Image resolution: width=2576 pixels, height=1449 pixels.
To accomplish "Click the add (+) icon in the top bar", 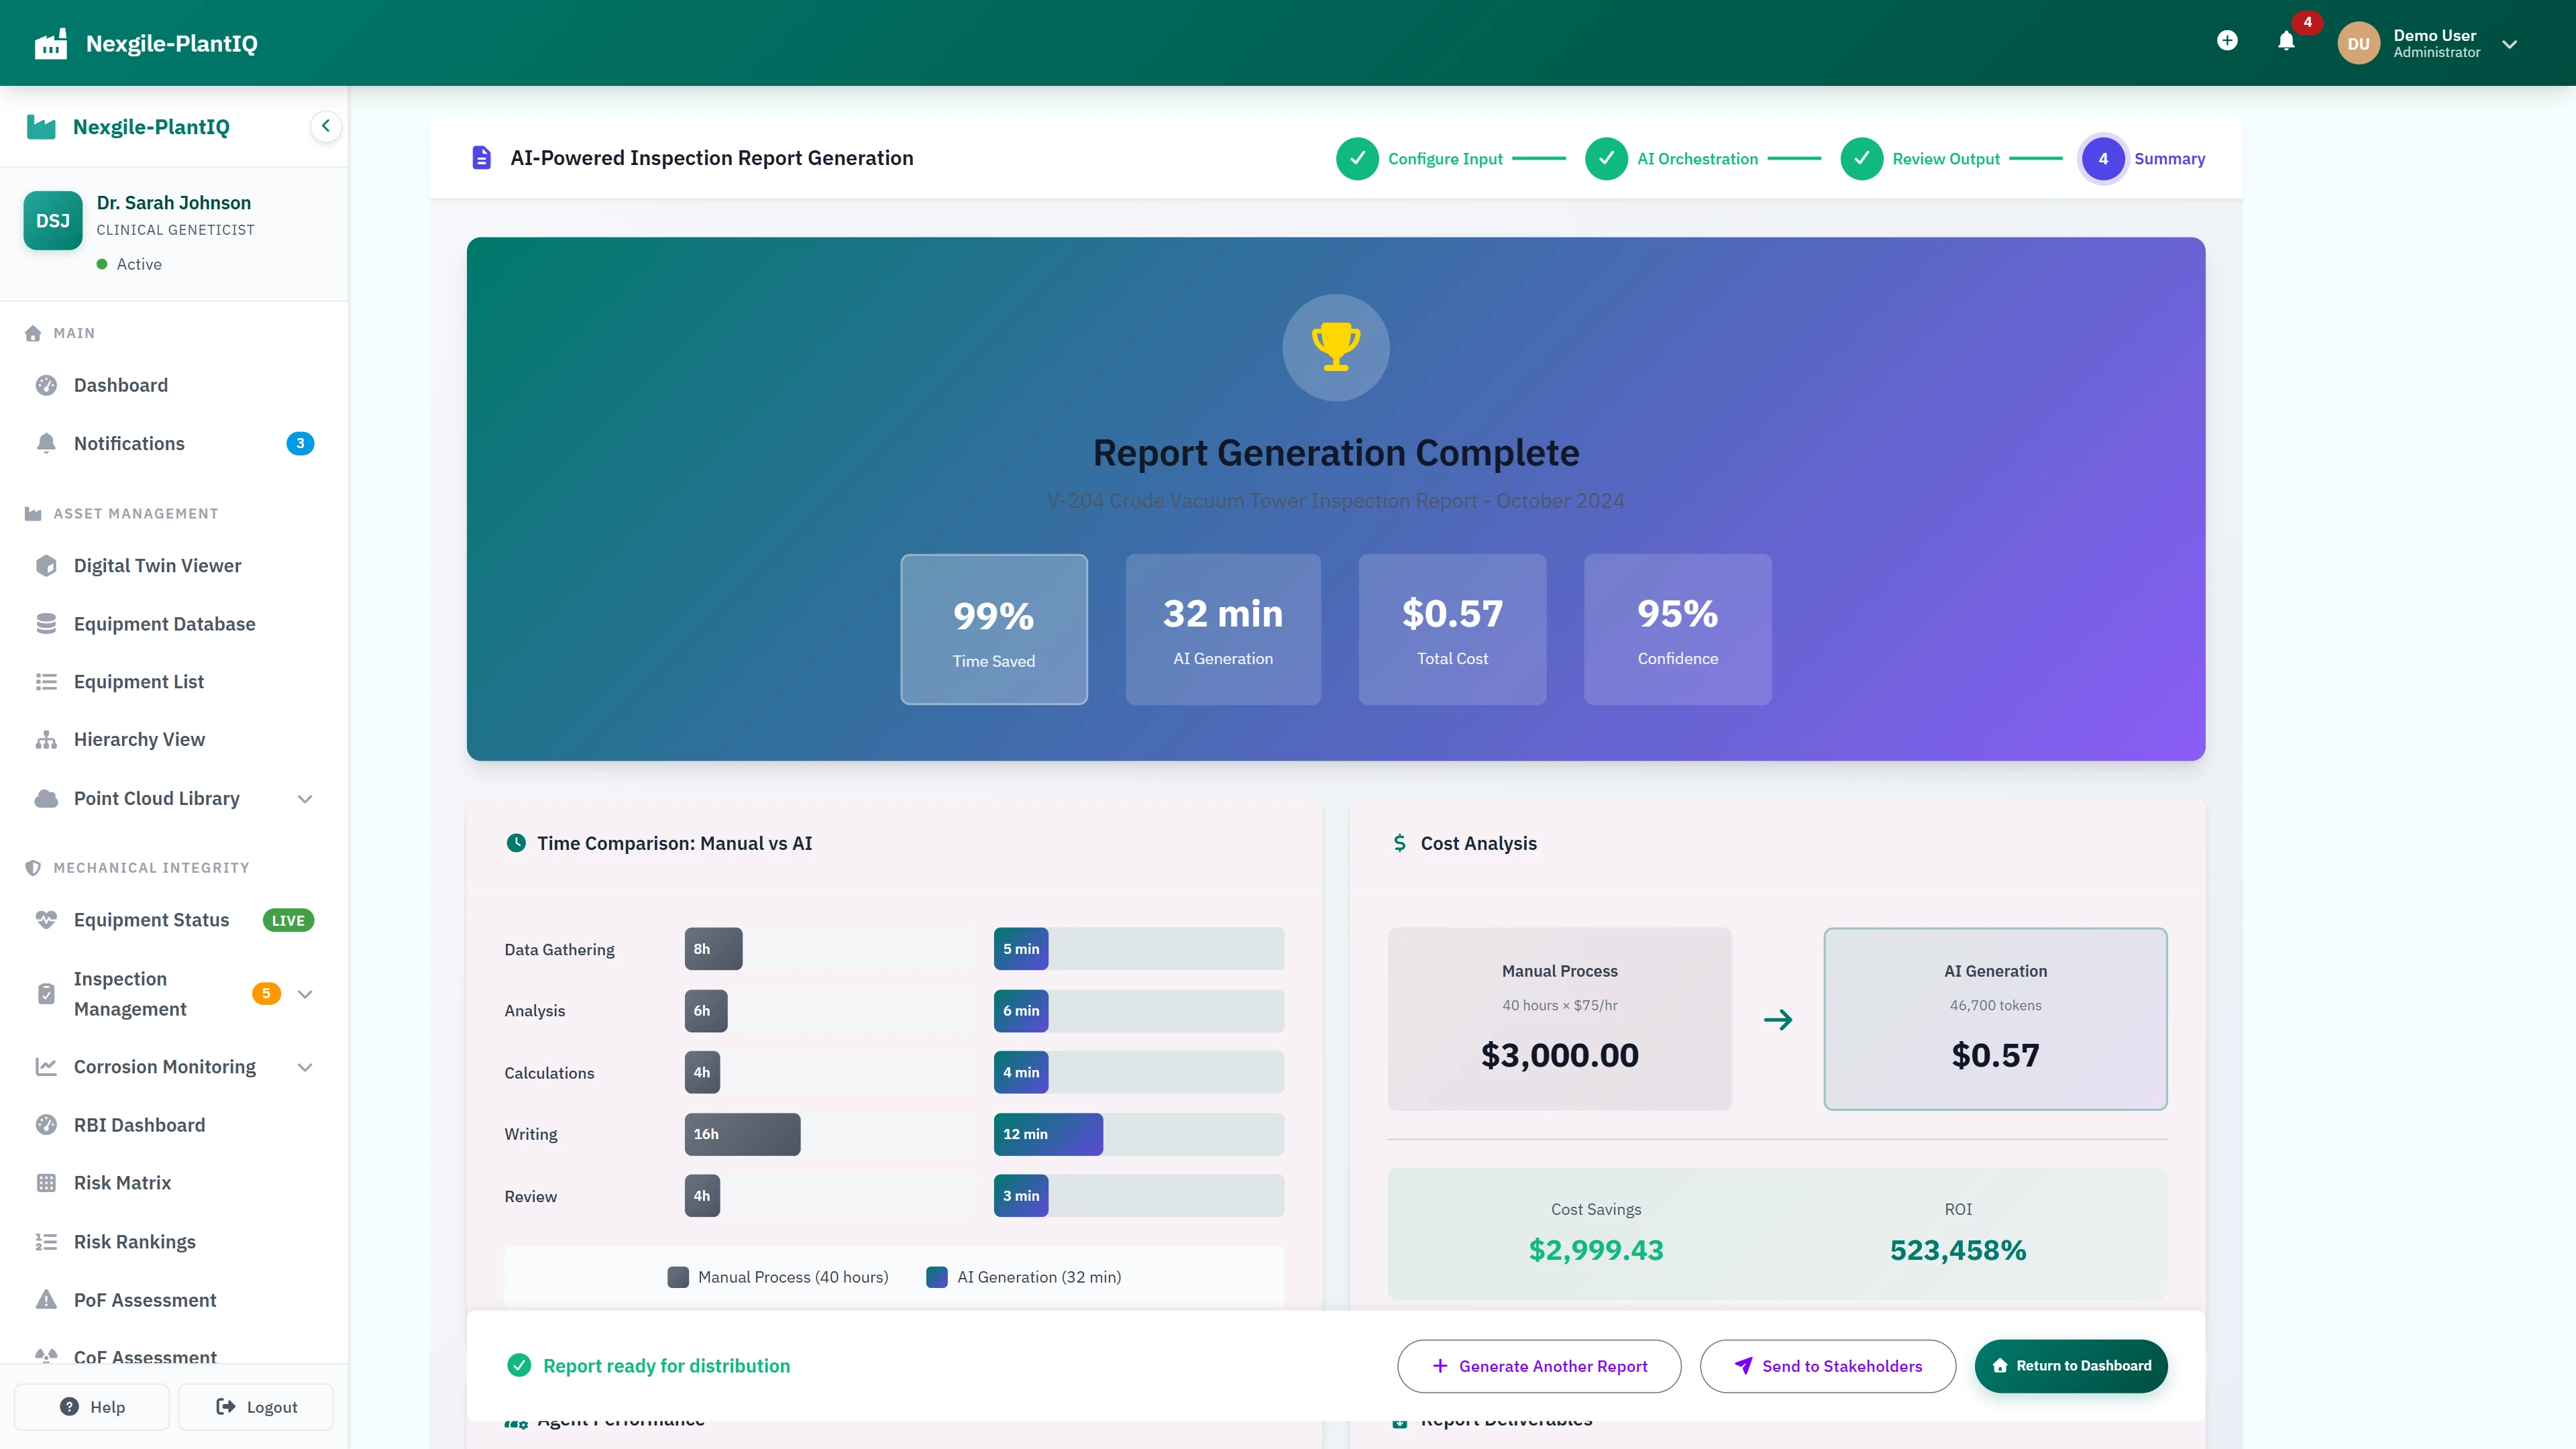I will tap(2227, 41).
